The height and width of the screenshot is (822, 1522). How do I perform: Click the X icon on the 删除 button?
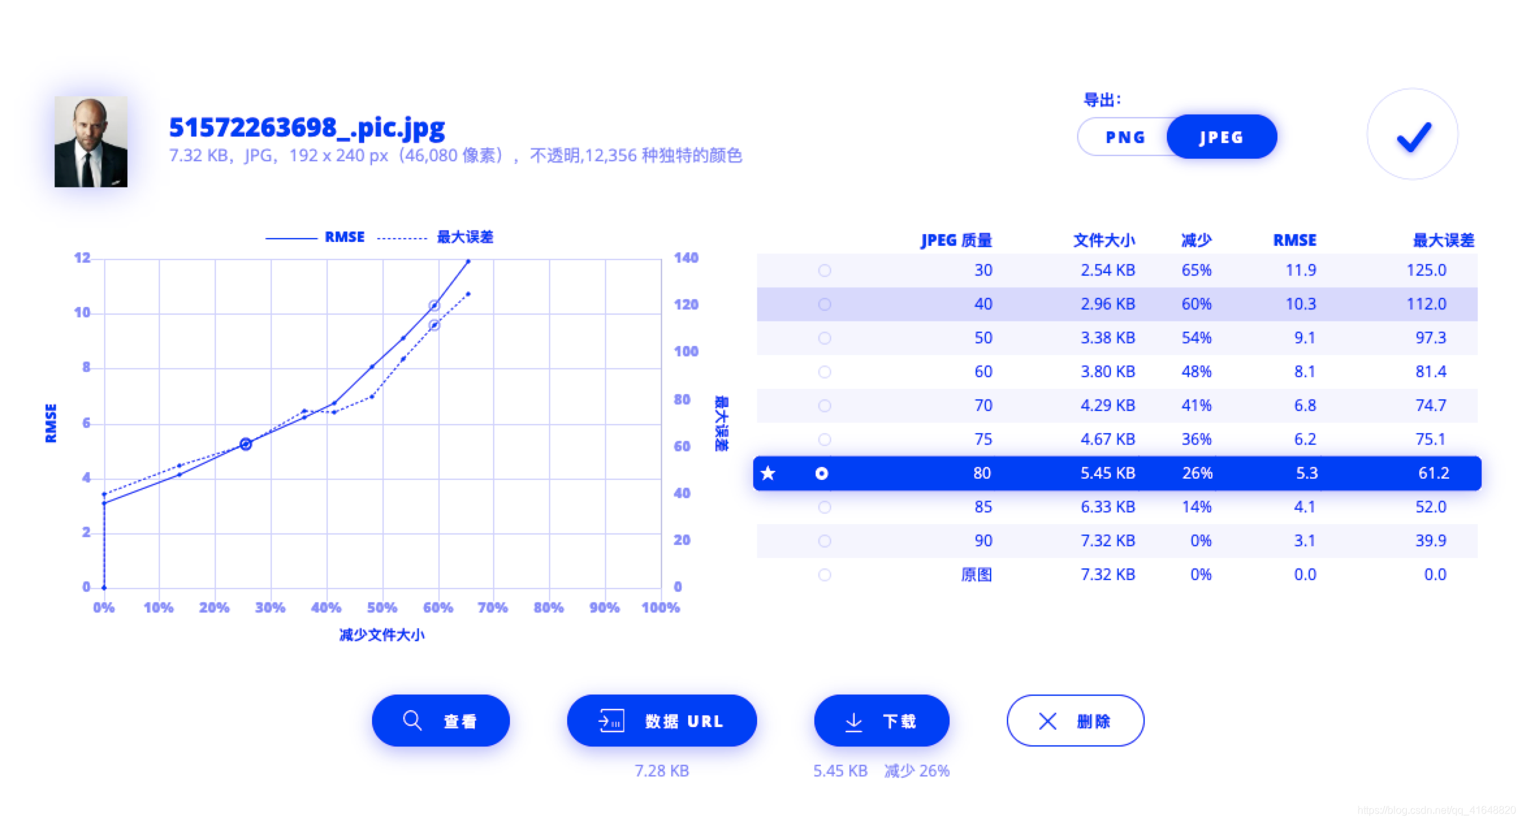[1047, 721]
